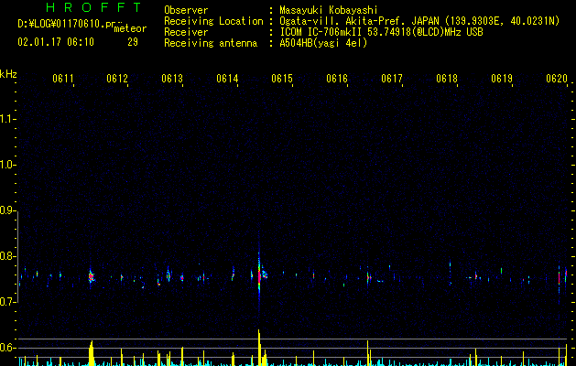Click the ICOM IC-706mkII receiver text
This screenshot has height=366, width=576.
point(381,32)
